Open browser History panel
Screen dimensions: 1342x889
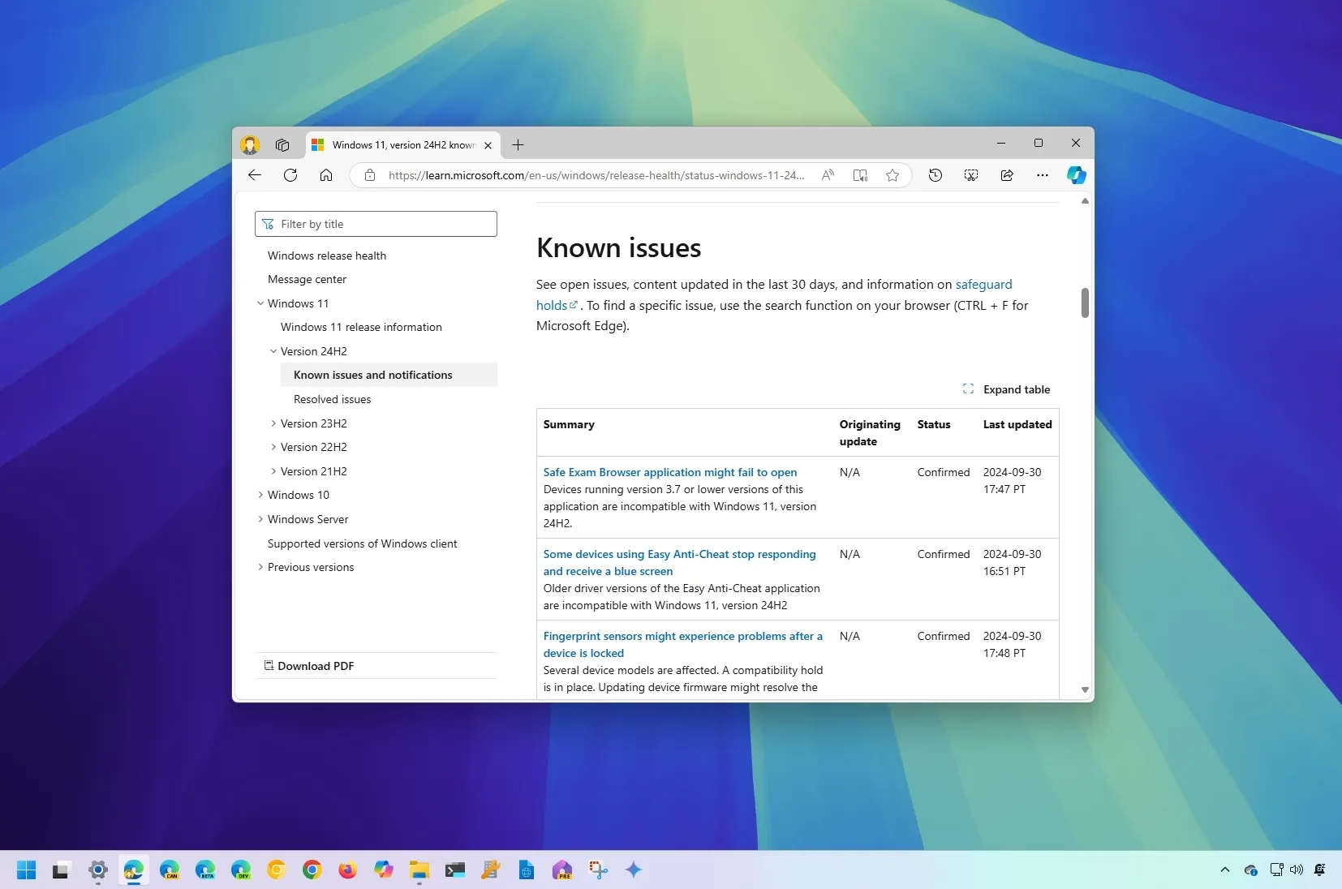(x=936, y=175)
